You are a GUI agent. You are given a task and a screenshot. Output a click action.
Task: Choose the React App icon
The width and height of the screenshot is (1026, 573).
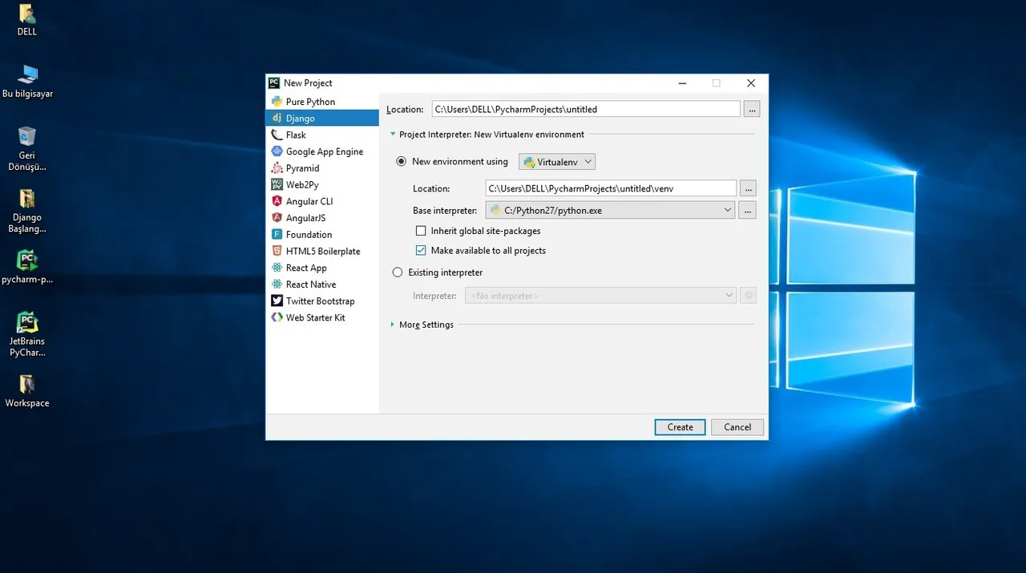(x=277, y=268)
